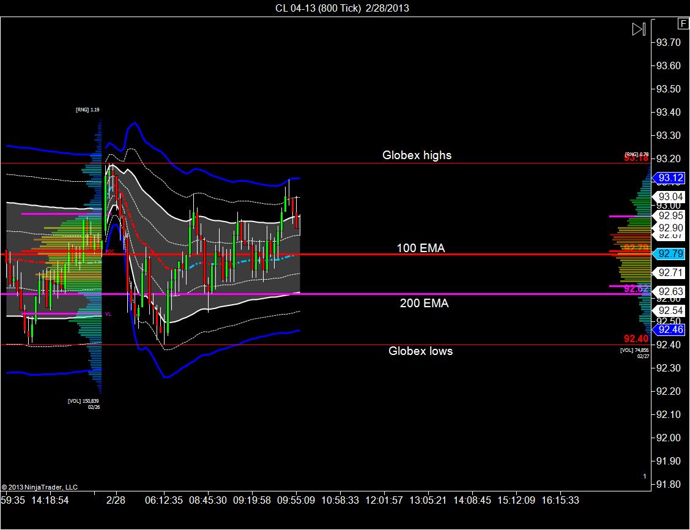This screenshot has height=530, width=690.
Task: Click the 92.30 price axis label
Action: pyautogui.click(x=669, y=368)
